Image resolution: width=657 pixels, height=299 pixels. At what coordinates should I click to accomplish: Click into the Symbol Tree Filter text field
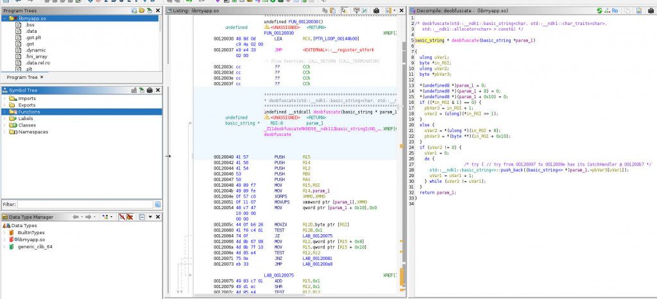[x=85, y=204]
